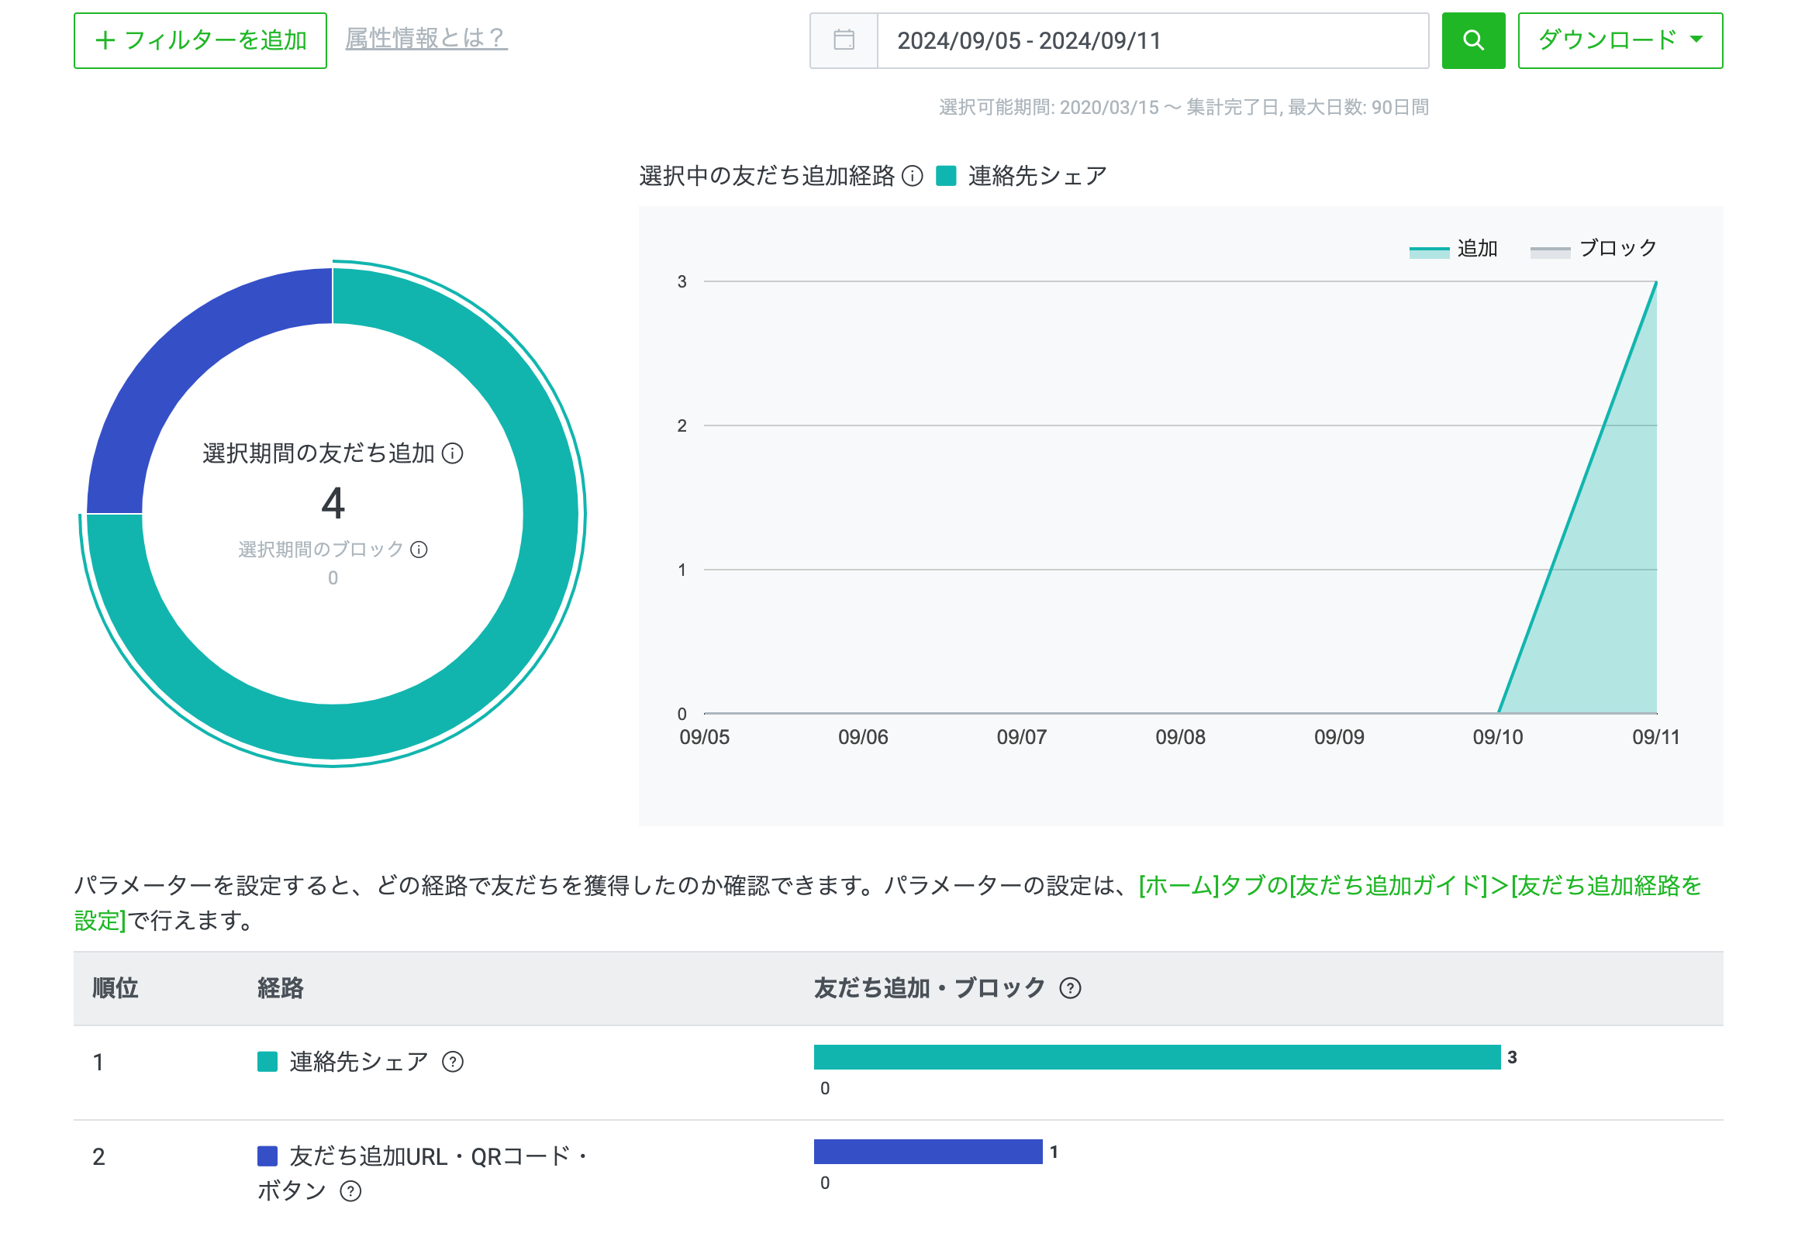Click the teal bar for 連絡先シェア
Image resolution: width=1798 pixels, height=1254 pixels.
(1156, 1056)
